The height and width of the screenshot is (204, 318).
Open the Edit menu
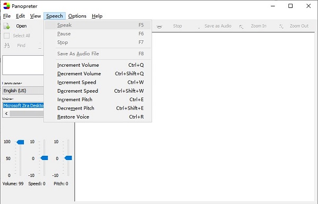pyautogui.click(x=20, y=16)
